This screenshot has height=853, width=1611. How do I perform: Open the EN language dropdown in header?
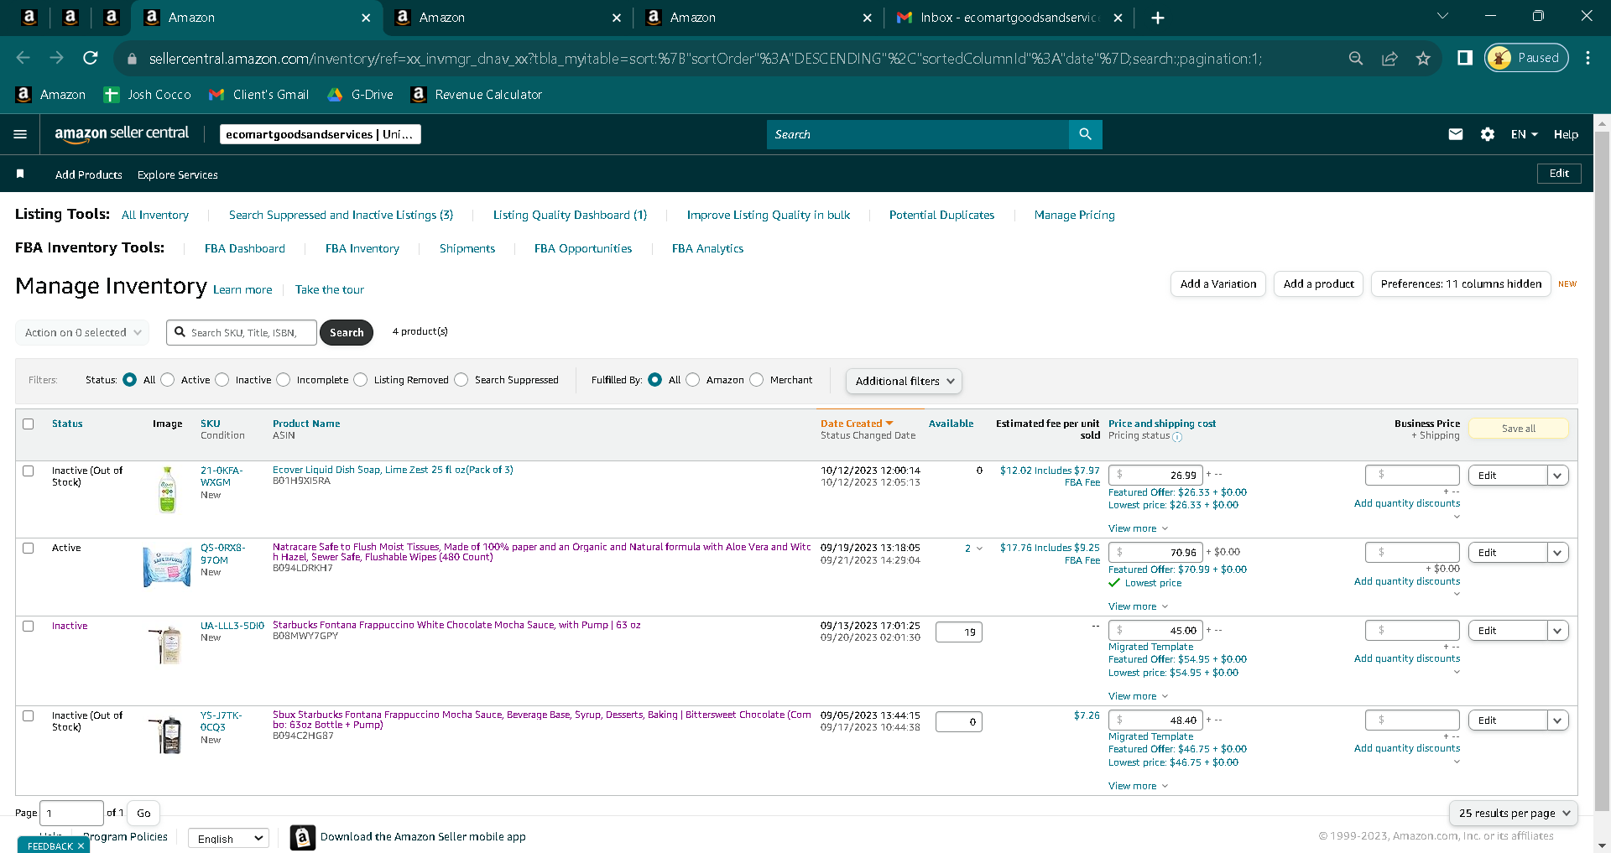pyautogui.click(x=1525, y=134)
